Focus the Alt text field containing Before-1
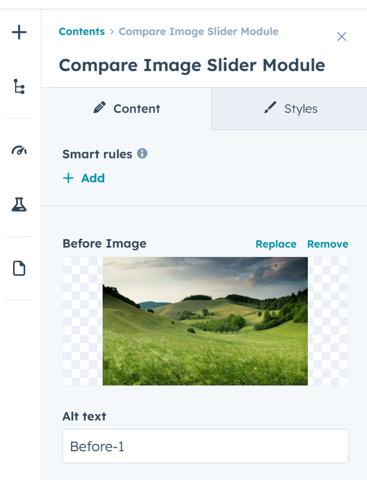This screenshot has height=480, width=367. [x=206, y=446]
